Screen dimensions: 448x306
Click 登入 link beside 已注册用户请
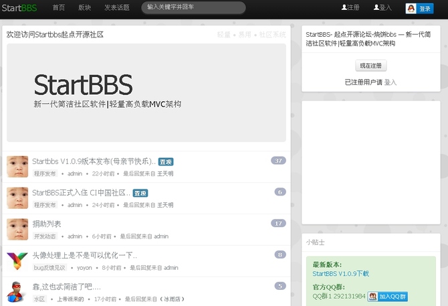coord(390,82)
